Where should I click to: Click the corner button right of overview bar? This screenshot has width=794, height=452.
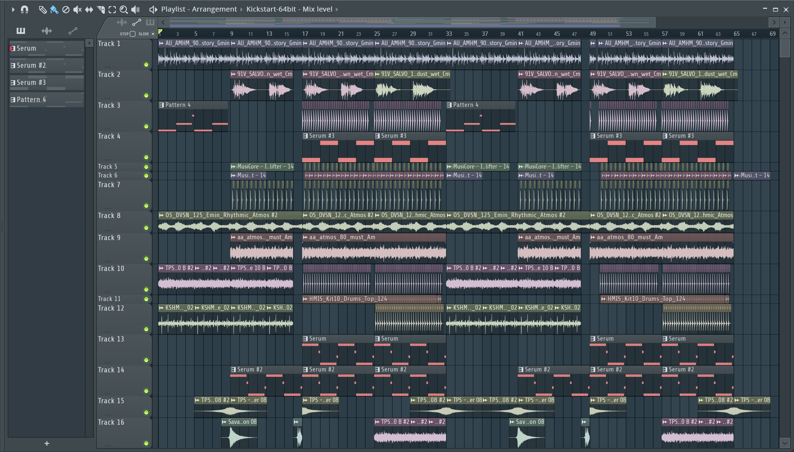(785, 22)
